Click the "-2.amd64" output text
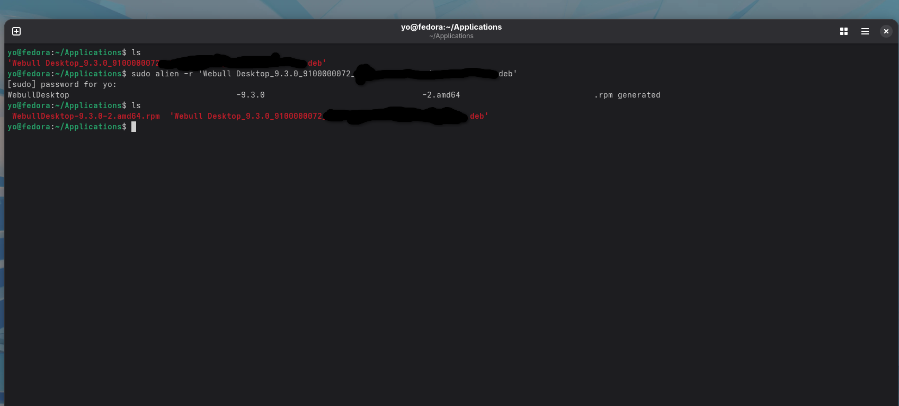 pos(441,95)
